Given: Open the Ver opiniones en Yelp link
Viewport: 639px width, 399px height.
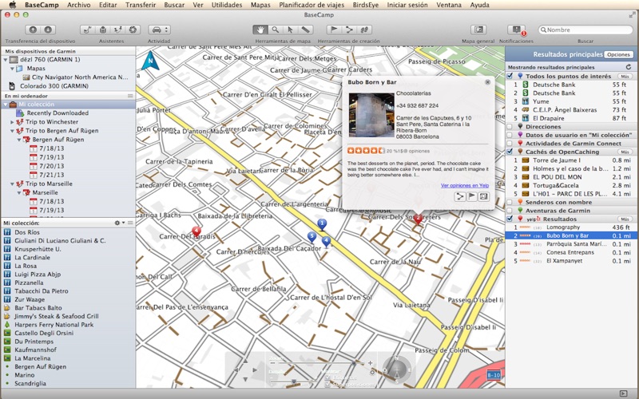Looking at the screenshot, I should coord(465,186).
